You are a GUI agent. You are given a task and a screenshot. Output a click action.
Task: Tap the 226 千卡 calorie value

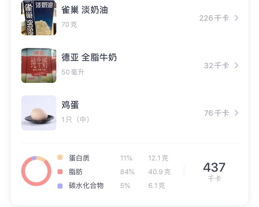coord(214,18)
